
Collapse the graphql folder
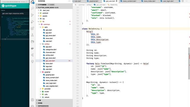(54, 72)
